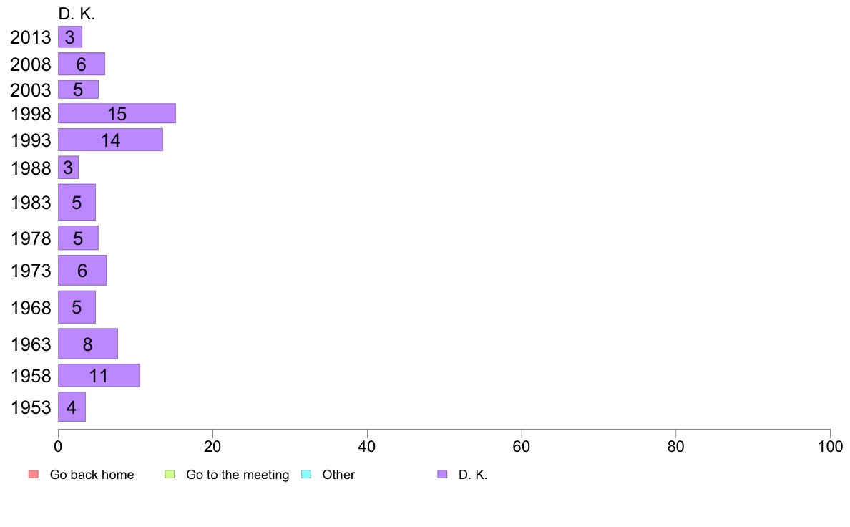The image size is (850, 527).
Task: Click the Go back home legend label
Action: [92, 475]
